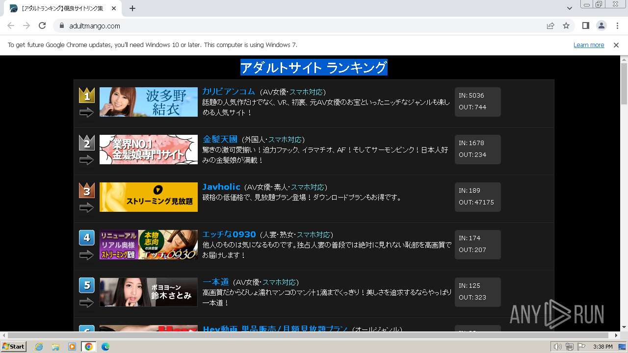Click the rank 5 badge icon
628x353 pixels.
point(87,285)
